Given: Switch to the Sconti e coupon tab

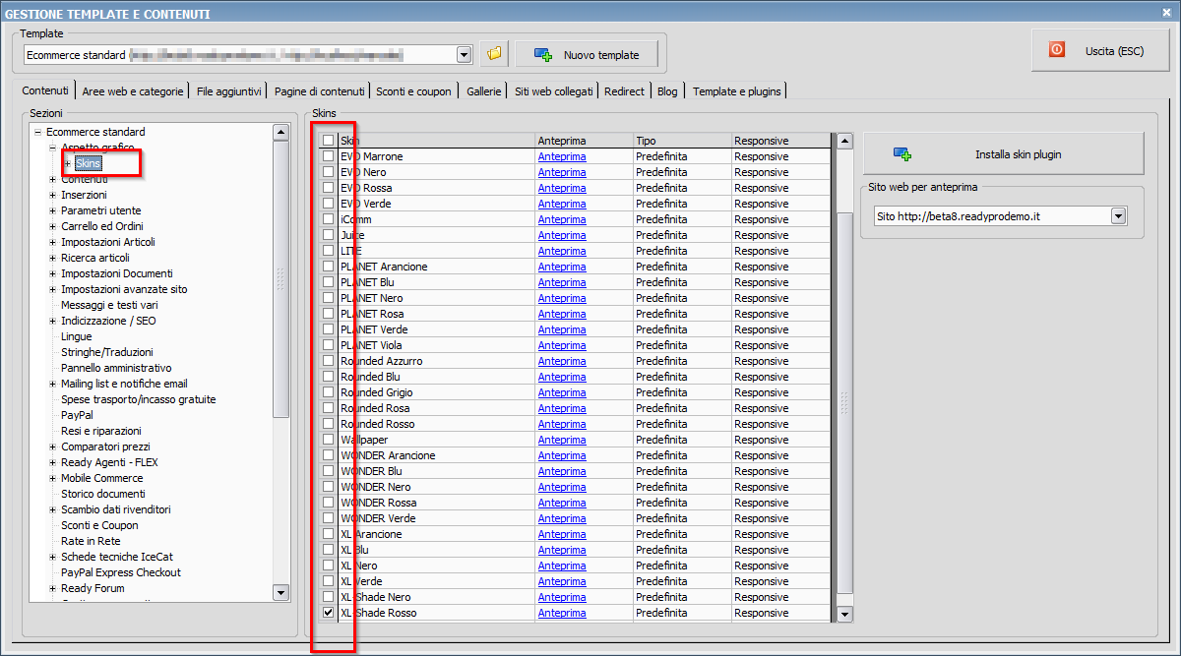Looking at the screenshot, I should tap(413, 91).
